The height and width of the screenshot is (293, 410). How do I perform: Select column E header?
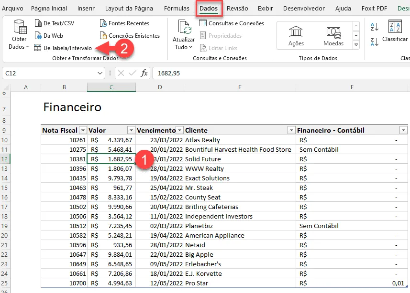[240, 87]
